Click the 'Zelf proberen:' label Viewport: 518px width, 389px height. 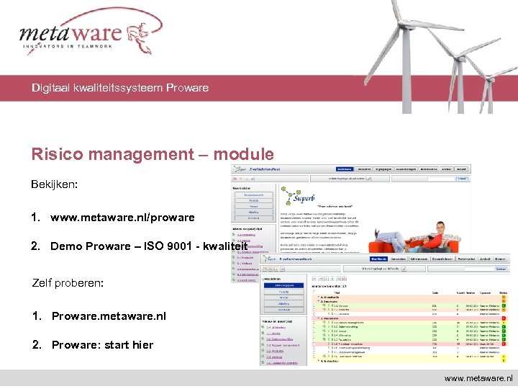click(x=68, y=283)
